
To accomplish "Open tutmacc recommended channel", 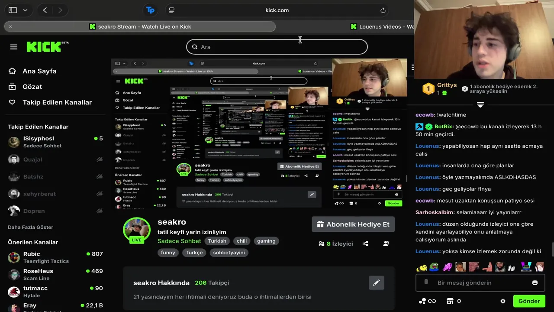I will [x=55, y=291].
